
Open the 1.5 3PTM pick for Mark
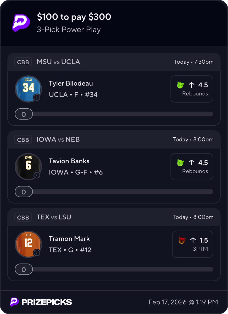[x=193, y=244]
